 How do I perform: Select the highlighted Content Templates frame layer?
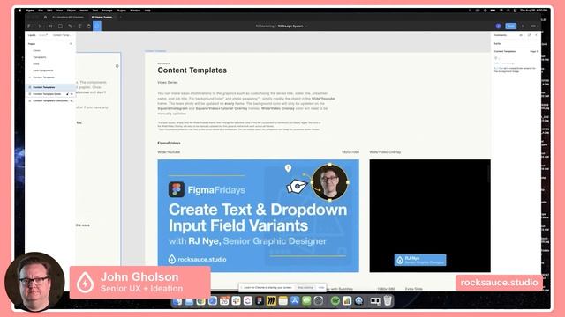click(50, 87)
